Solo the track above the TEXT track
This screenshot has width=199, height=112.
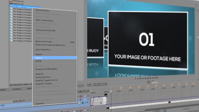click(88, 96)
